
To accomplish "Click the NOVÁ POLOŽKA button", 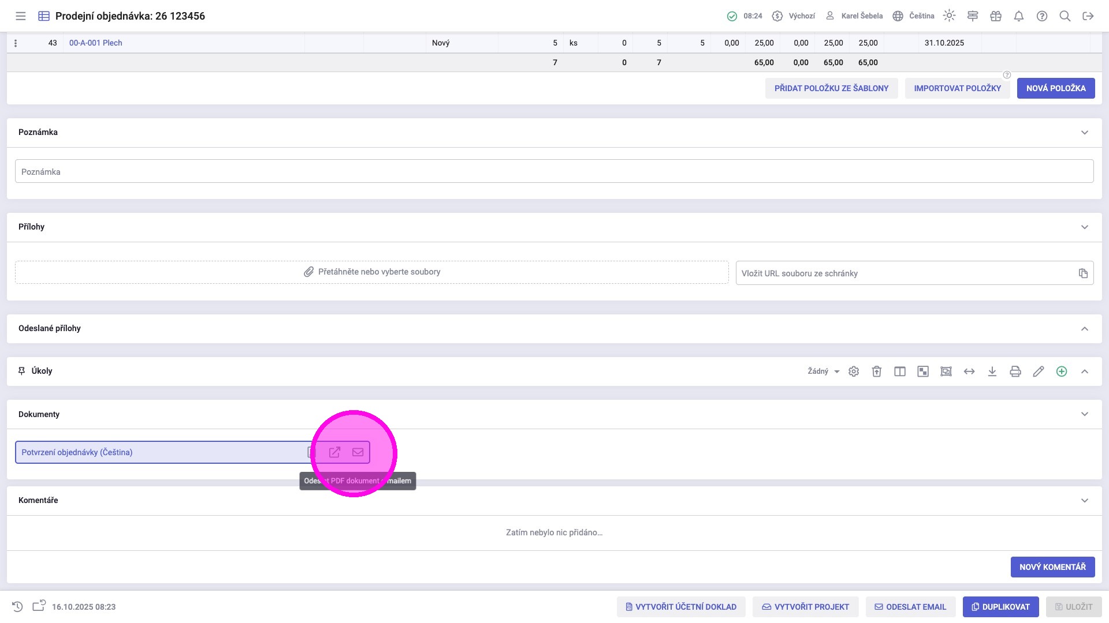I will coord(1055,88).
